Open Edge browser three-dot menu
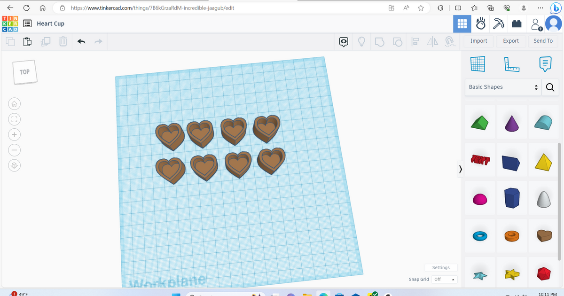 click(540, 8)
